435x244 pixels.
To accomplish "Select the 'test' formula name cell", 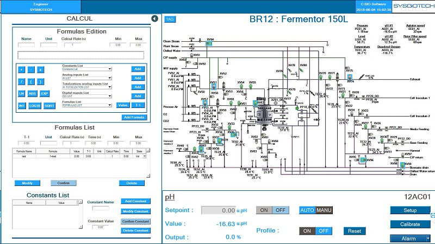I will (24, 156).
